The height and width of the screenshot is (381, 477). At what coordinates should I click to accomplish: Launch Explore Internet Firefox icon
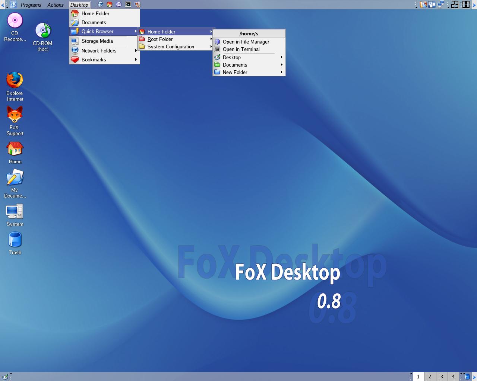15,87
